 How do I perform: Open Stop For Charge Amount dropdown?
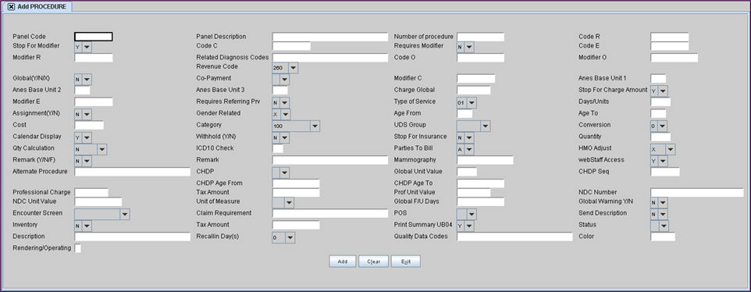point(663,91)
